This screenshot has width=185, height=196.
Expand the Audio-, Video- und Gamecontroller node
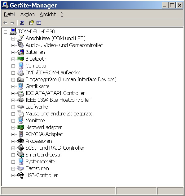(13, 45)
